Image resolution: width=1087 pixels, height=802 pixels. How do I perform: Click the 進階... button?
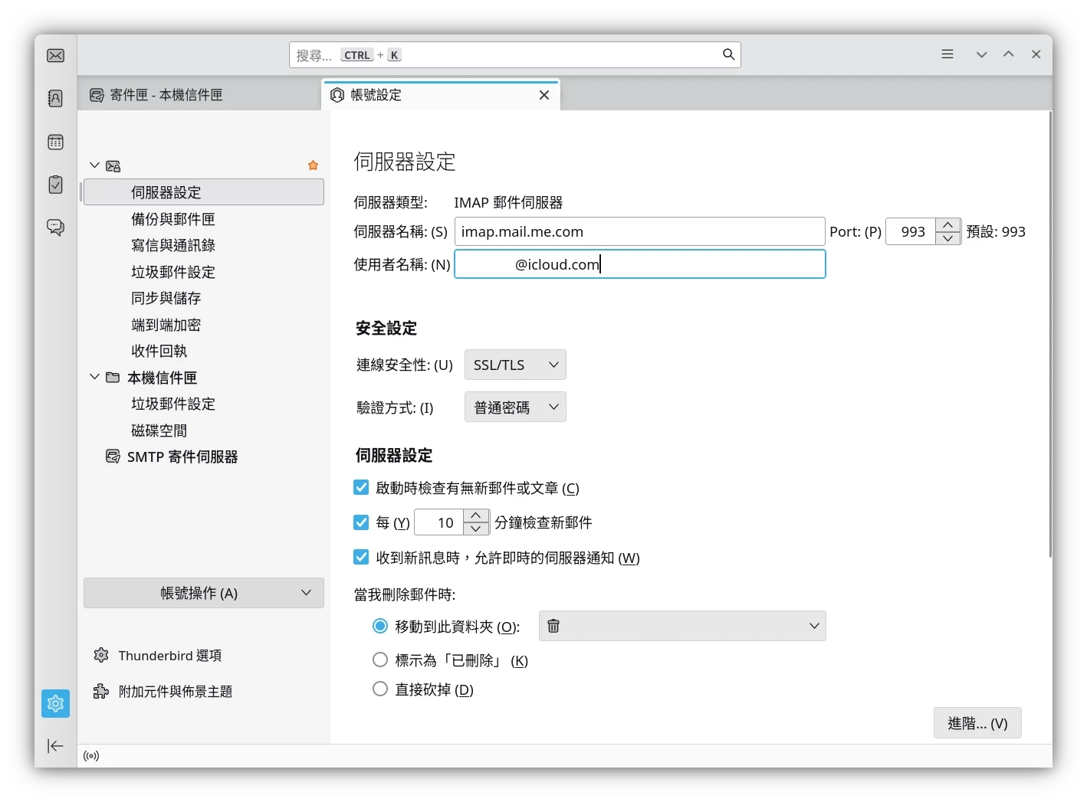(976, 722)
